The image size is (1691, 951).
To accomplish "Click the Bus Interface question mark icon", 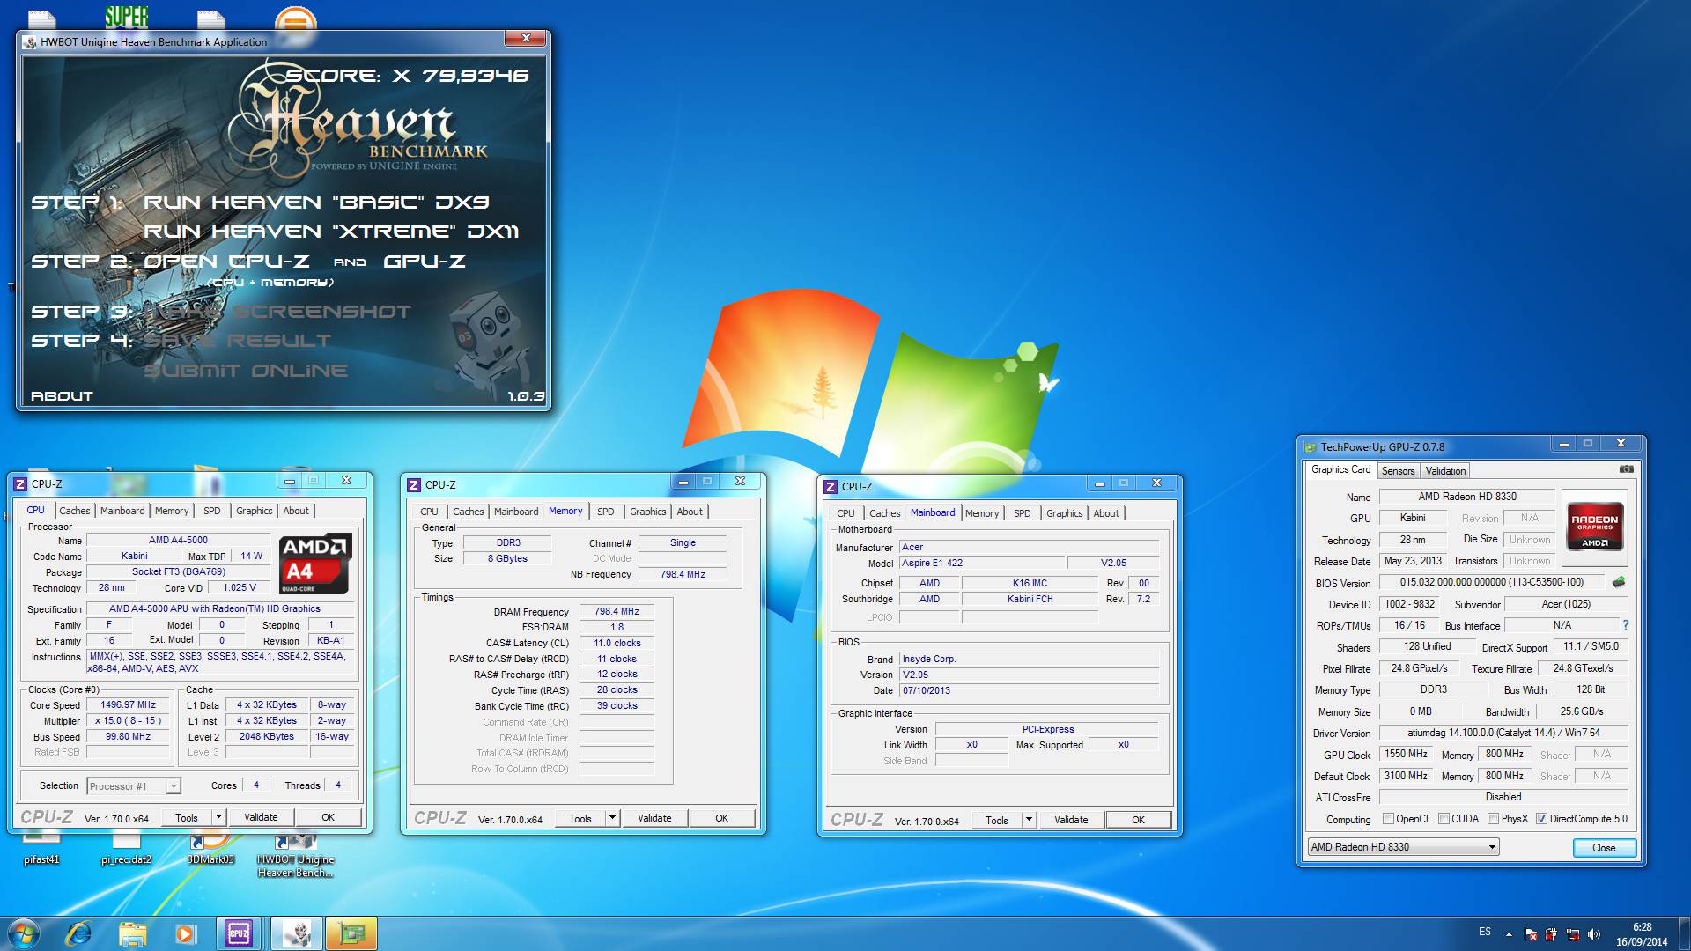I will [1626, 625].
